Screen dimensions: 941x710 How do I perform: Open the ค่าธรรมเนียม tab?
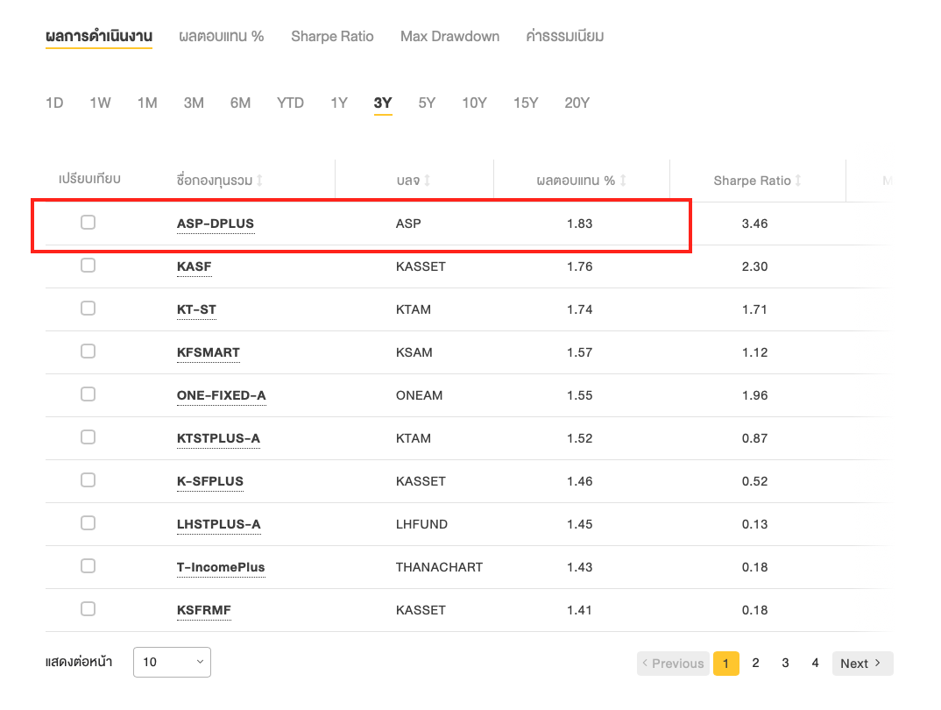(564, 37)
